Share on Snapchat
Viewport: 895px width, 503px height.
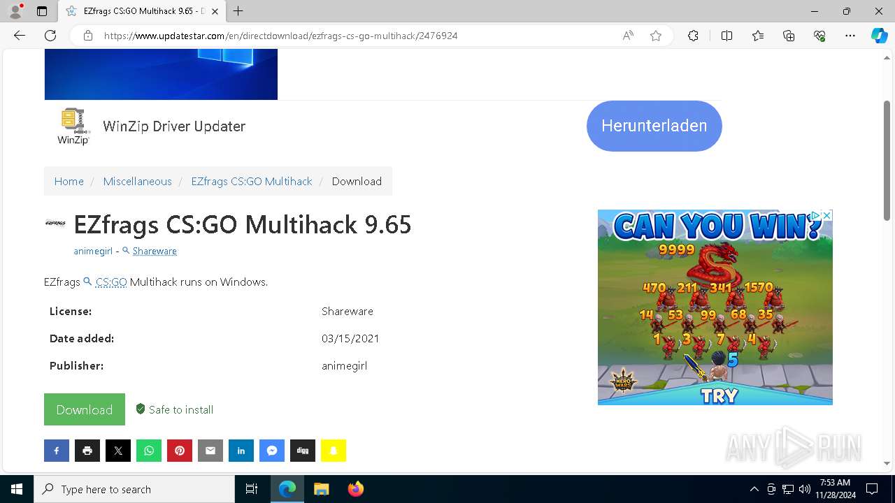(334, 451)
